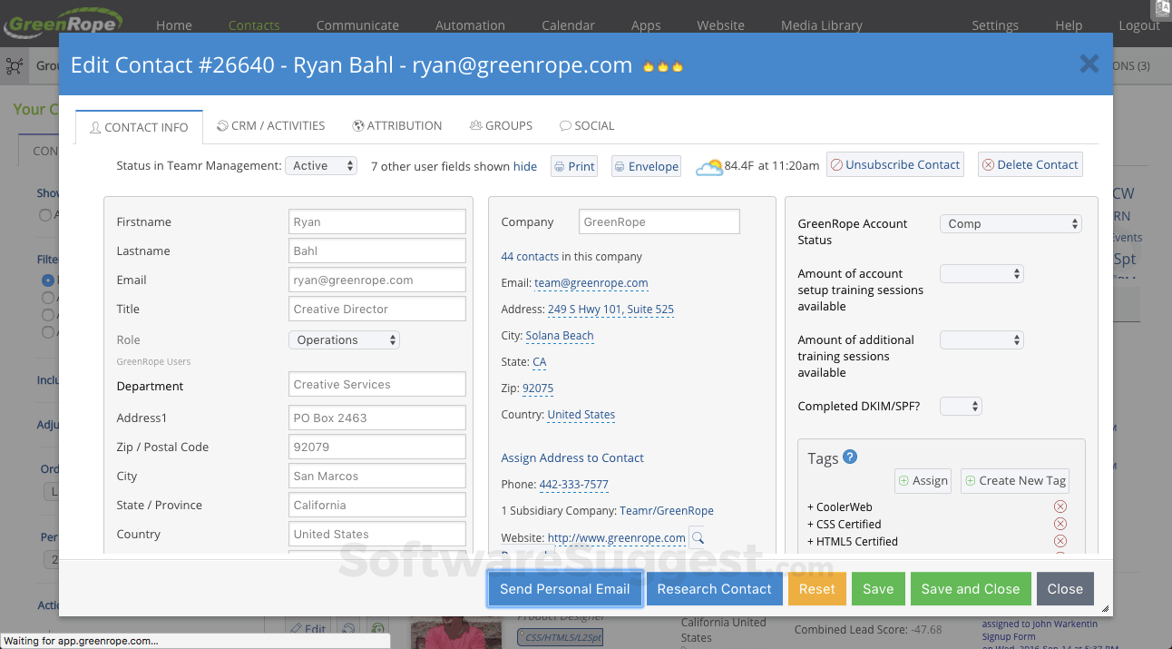Delete the HTML5 Certified tag
The width and height of the screenshot is (1172, 649).
point(1060,541)
